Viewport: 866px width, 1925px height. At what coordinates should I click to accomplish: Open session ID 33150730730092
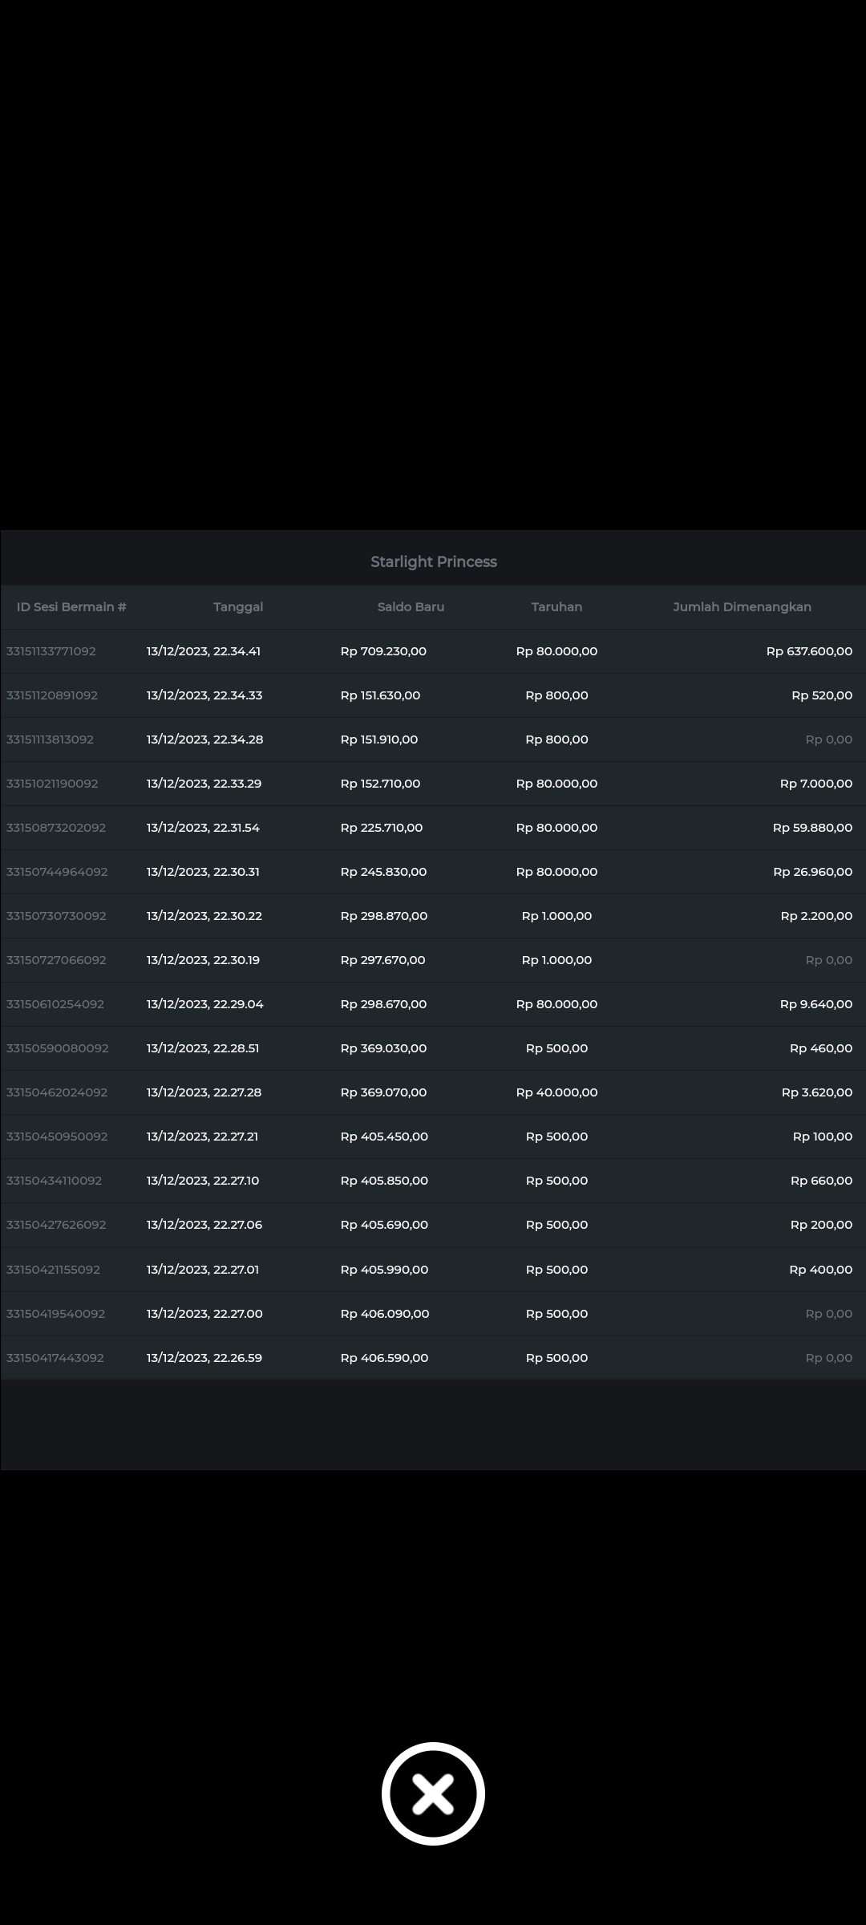[56, 916]
